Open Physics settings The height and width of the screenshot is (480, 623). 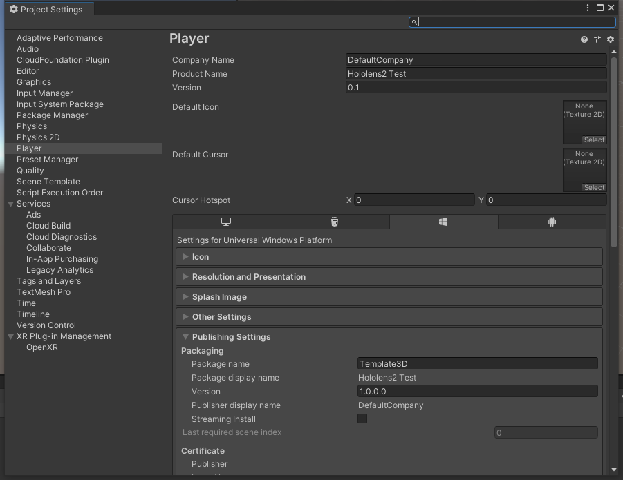click(32, 126)
